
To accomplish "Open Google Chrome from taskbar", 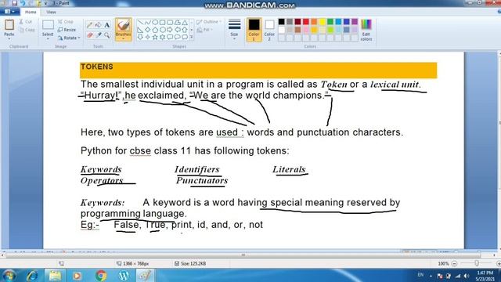I will coord(101,275).
